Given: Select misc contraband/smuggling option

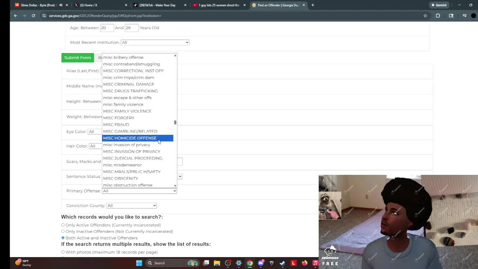Looking at the screenshot, I should [x=137, y=64].
